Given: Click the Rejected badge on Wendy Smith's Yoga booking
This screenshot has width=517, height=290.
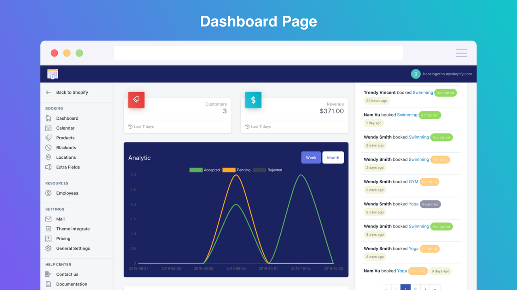Looking at the screenshot, I should click(430, 204).
